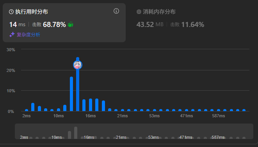Screen dimensions: 258x147
Task: Click the clock icon next to 执行用时分布
Action: tap(11, 12)
